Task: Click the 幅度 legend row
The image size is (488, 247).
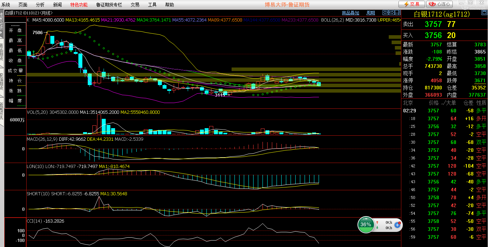Action: (15, 101)
